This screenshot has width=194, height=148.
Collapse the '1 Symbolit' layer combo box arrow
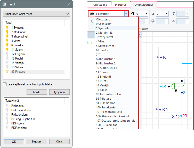click(x=126, y=14)
